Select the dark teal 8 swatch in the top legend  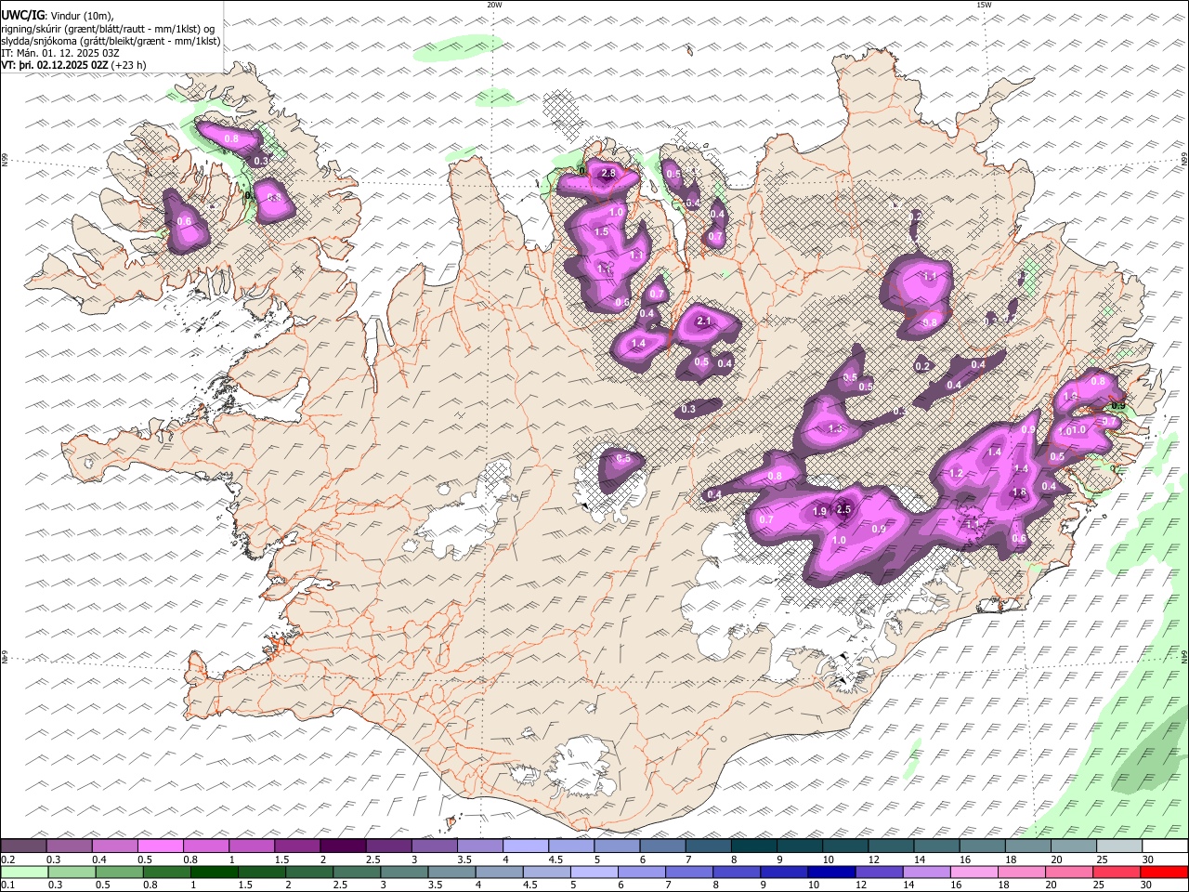[x=753, y=846]
